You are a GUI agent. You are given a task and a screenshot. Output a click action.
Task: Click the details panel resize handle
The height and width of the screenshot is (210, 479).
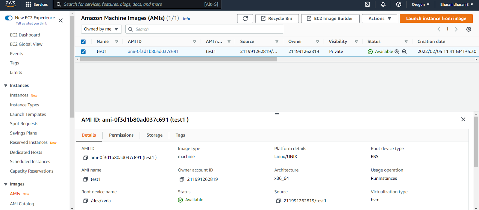[x=277, y=114]
